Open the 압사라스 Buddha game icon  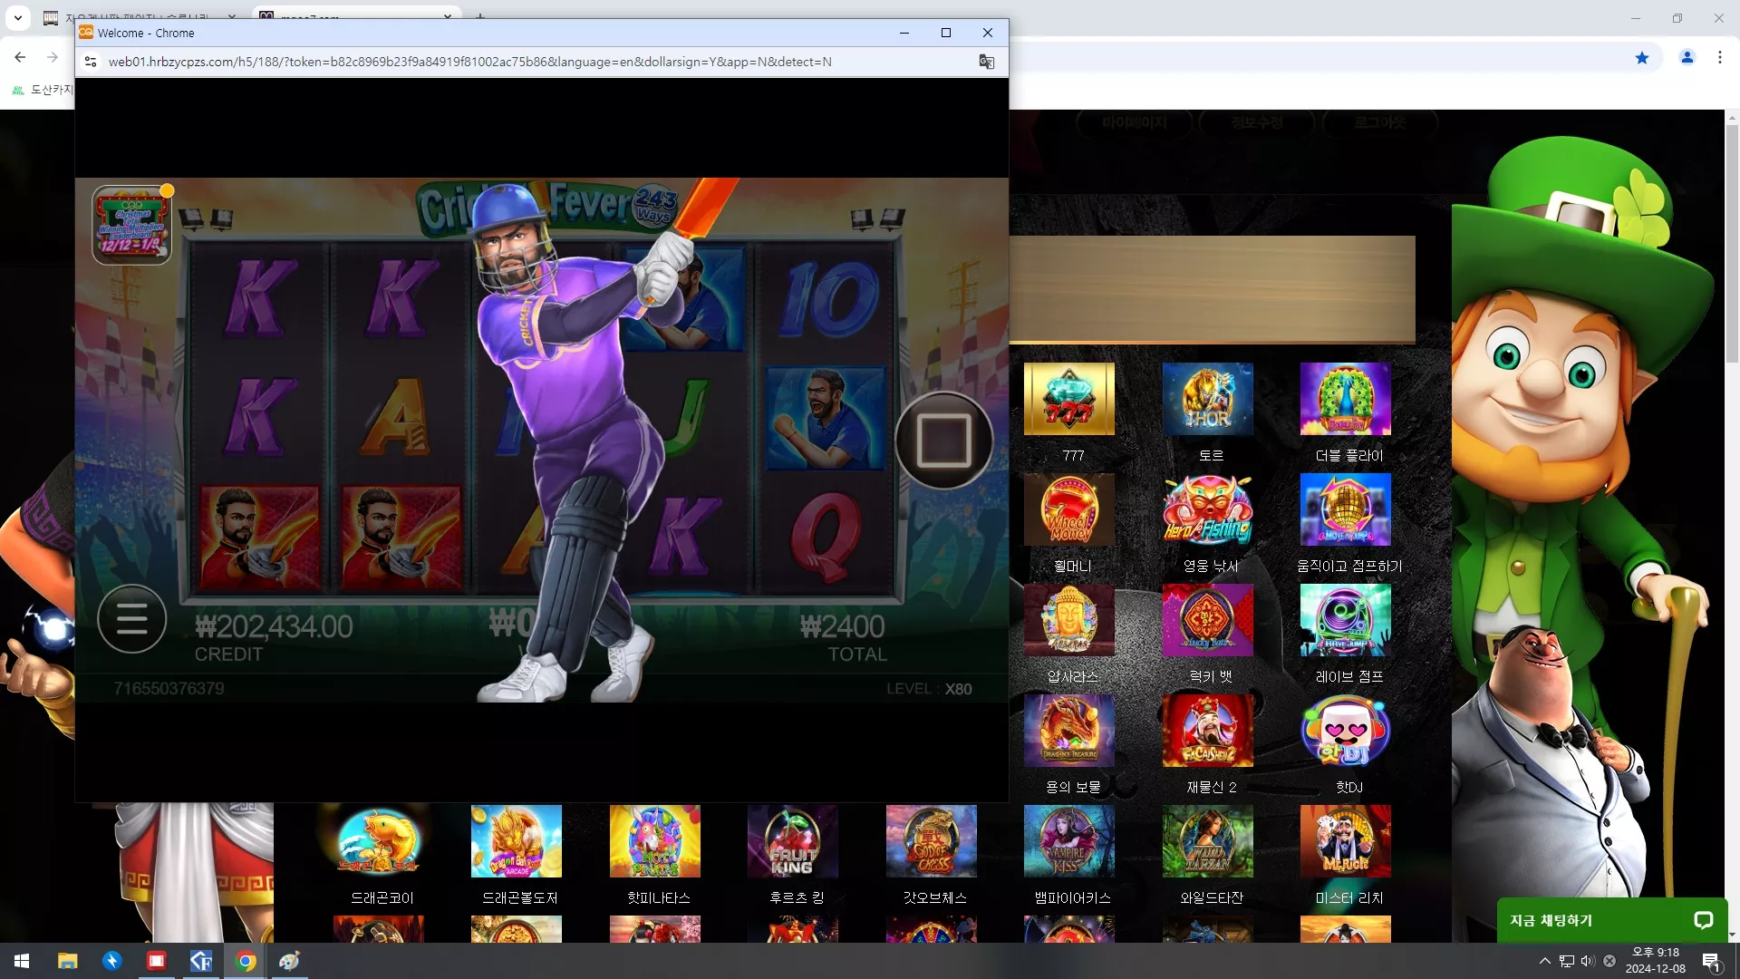(1069, 620)
